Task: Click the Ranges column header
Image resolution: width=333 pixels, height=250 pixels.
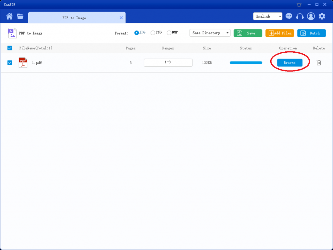Action: (168, 48)
